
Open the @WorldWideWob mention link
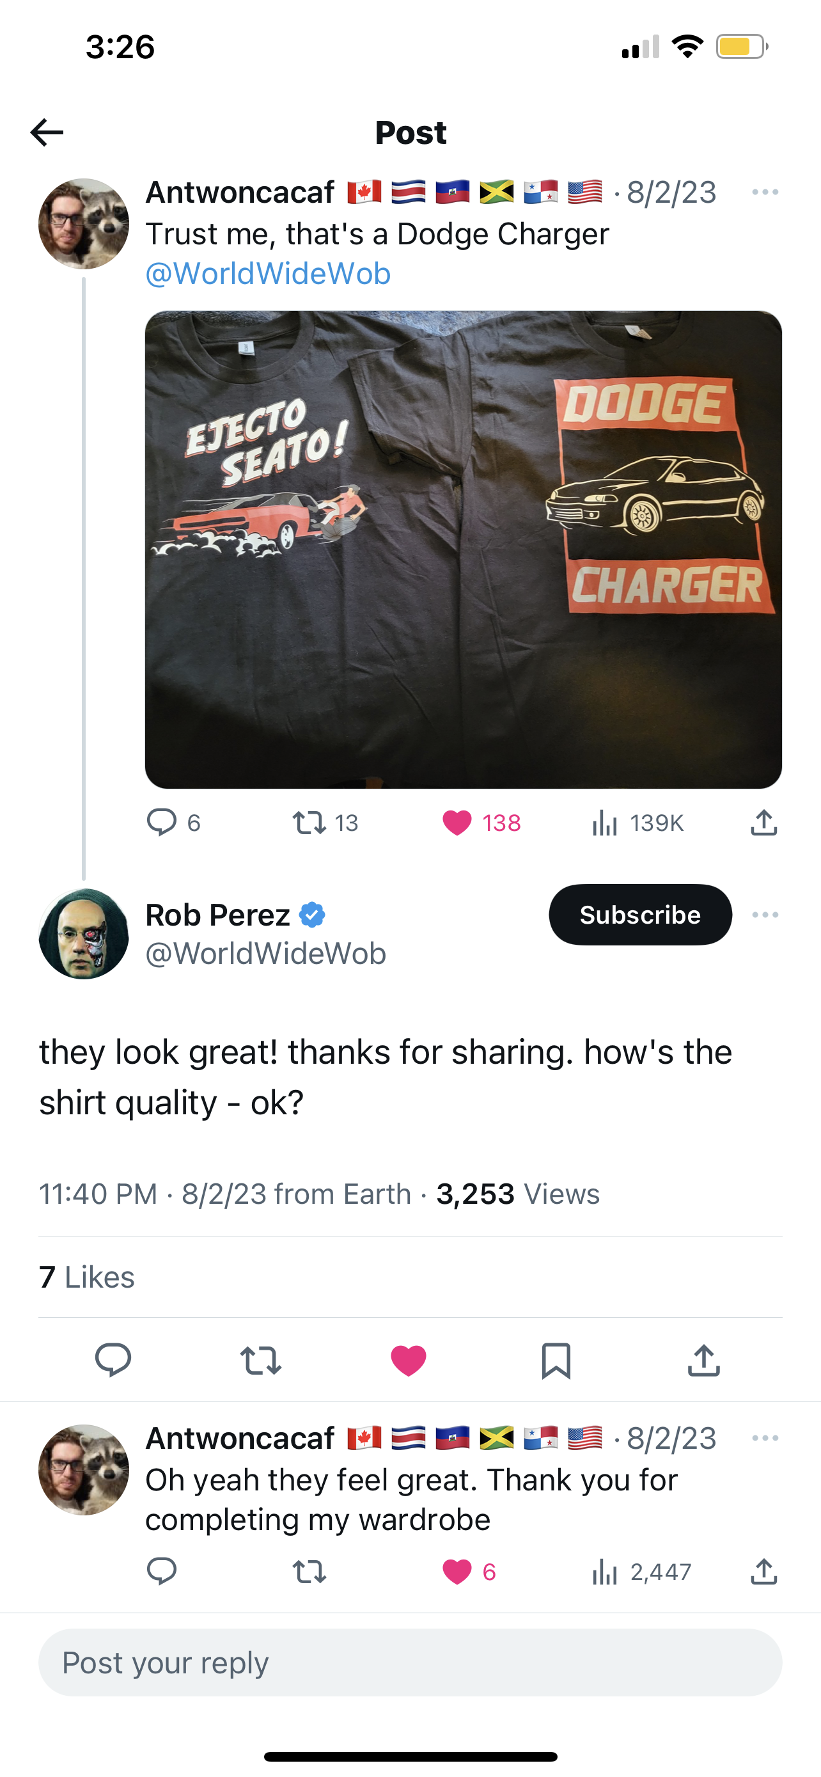click(268, 274)
